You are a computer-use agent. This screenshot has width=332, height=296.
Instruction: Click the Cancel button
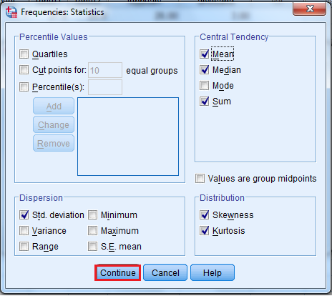click(165, 272)
